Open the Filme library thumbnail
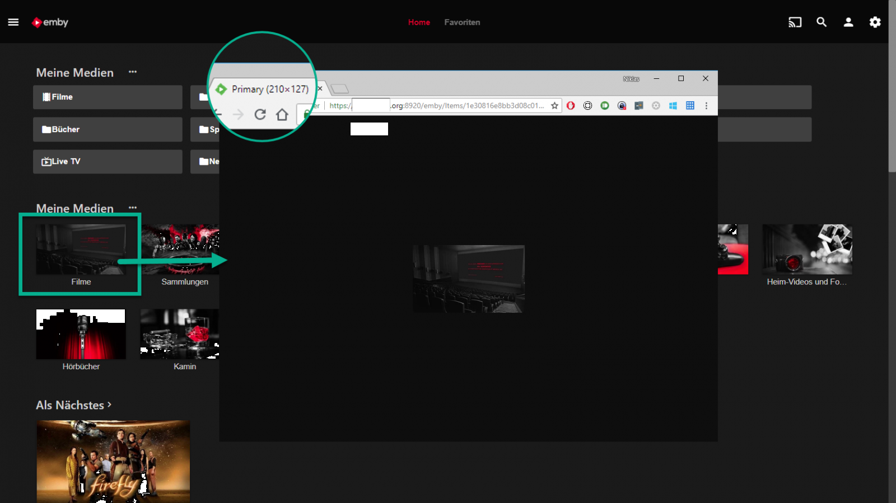Screen dimensions: 896x503 81,250
